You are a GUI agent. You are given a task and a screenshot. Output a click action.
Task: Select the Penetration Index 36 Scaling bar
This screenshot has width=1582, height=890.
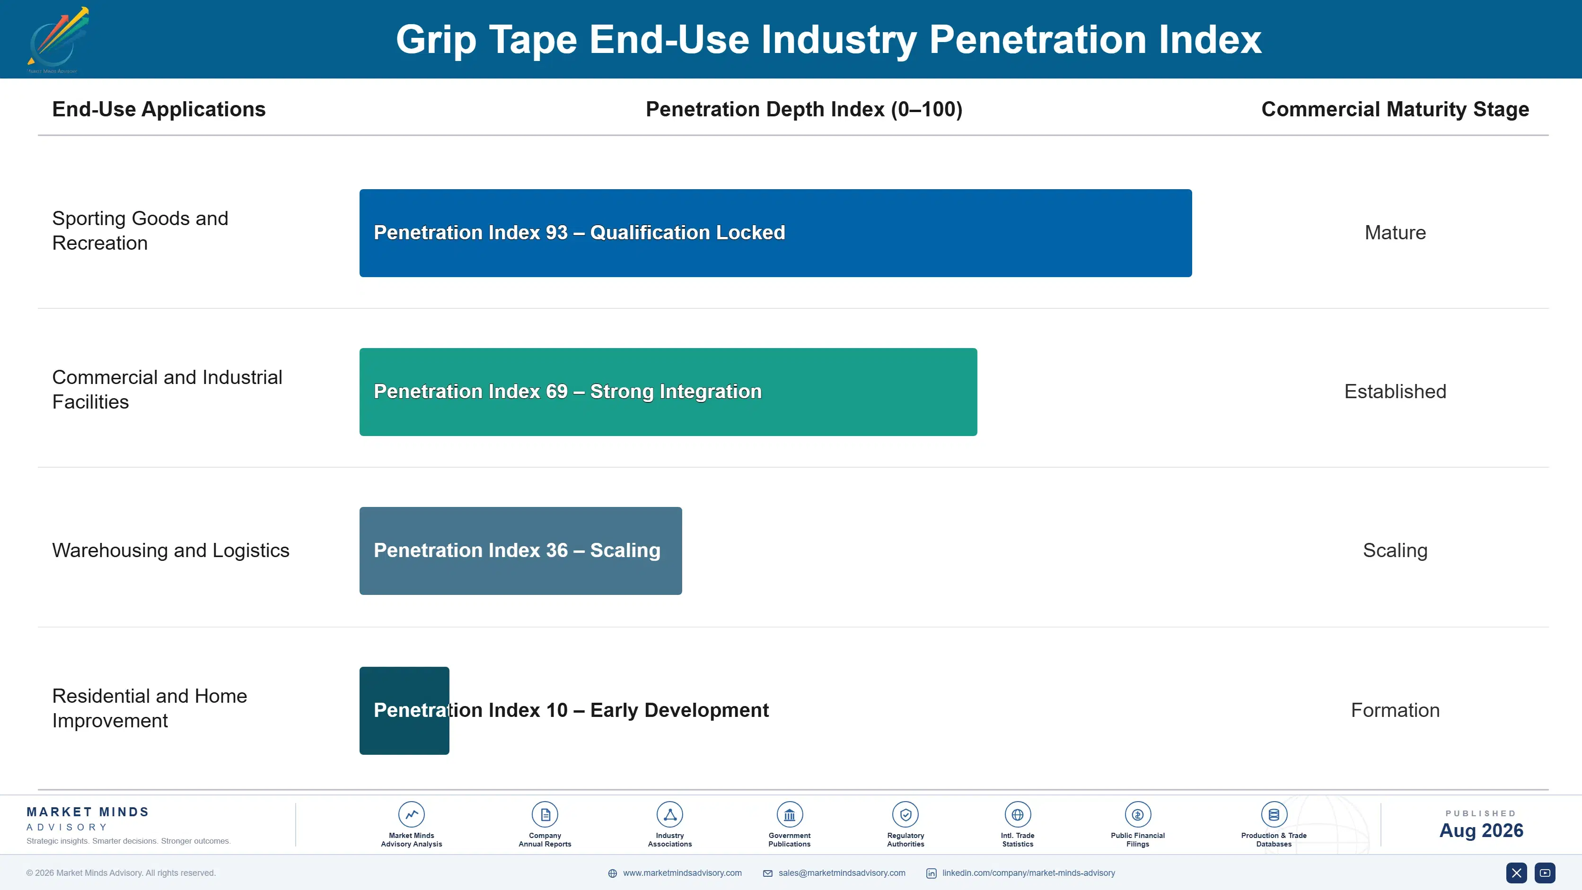click(x=521, y=550)
